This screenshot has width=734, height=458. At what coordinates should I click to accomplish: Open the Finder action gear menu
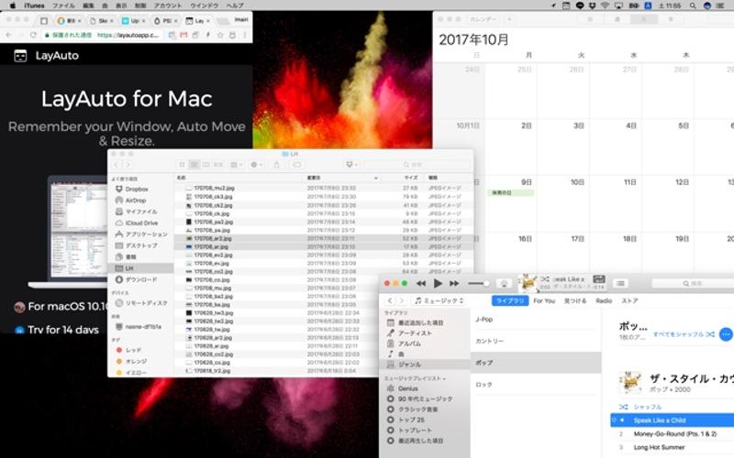(x=254, y=165)
